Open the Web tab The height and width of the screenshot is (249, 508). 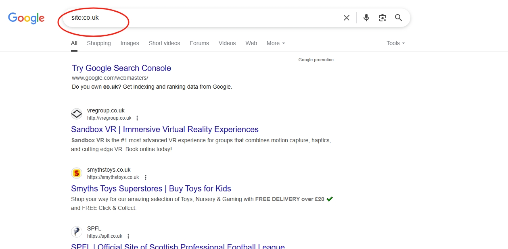[x=251, y=43]
